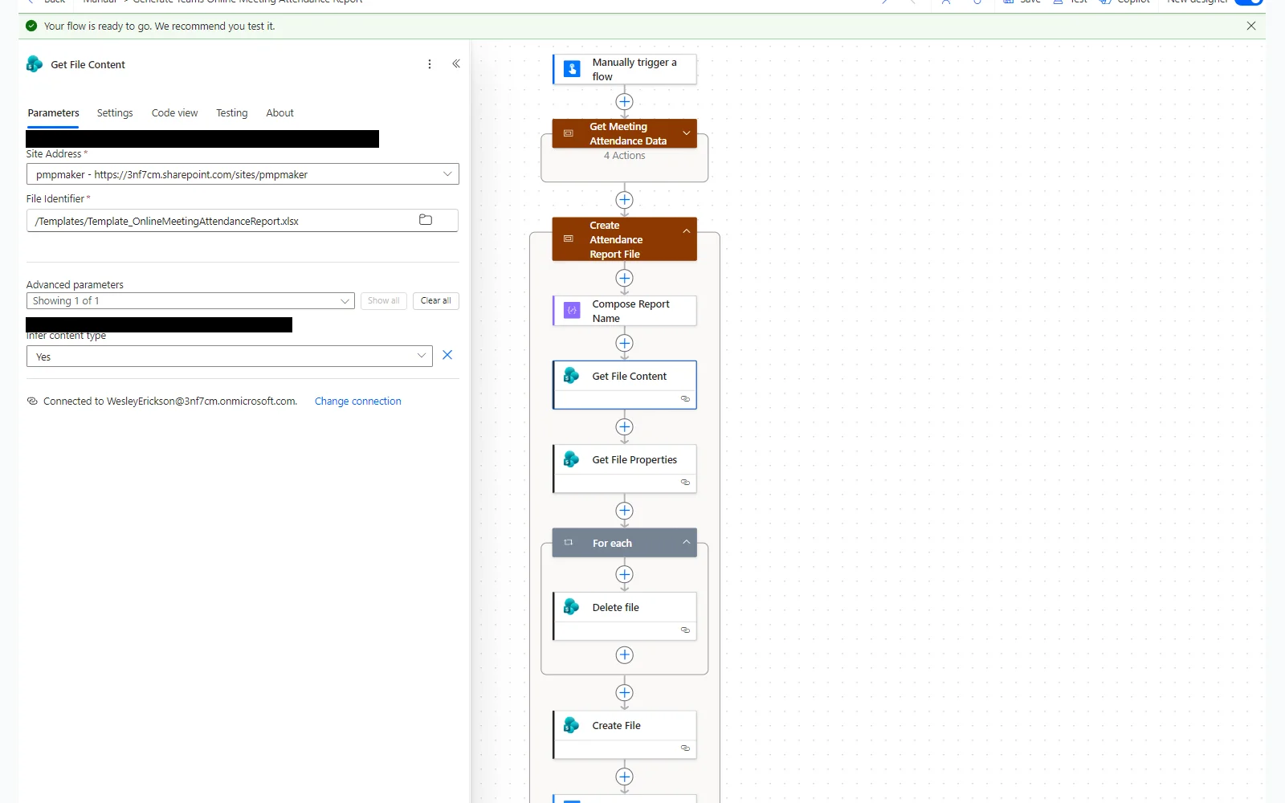Image resolution: width=1285 pixels, height=803 pixels.
Task: Click the connection icon beside 'Connected to'
Action: pyautogui.click(x=32, y=401)
